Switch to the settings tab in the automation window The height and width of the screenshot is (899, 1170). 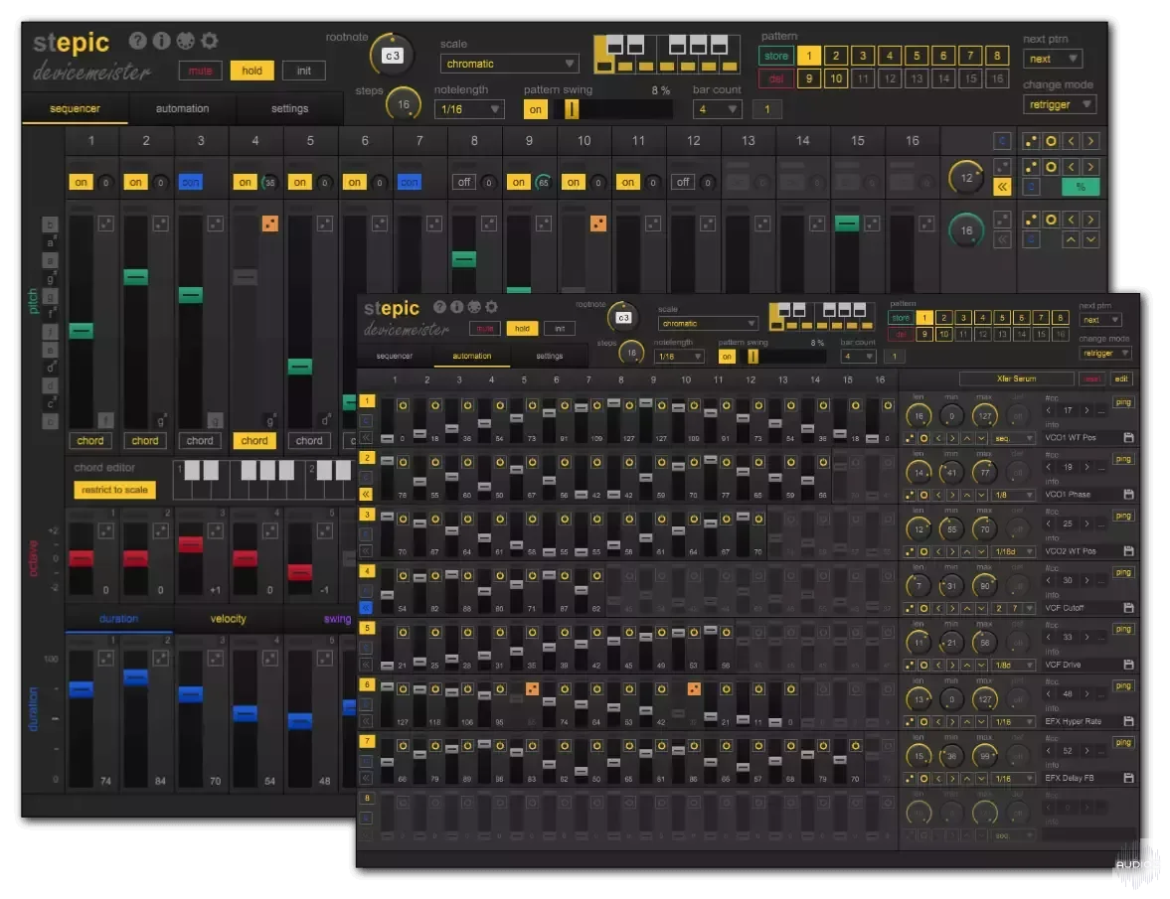tap(549, 356)
